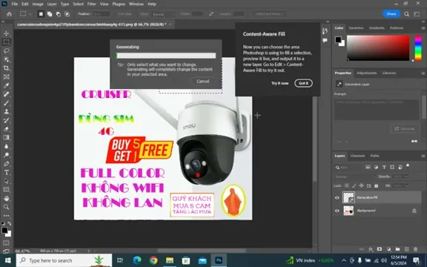Switch to the Channels tab
The image size is (427, 267).
point(357,156)
